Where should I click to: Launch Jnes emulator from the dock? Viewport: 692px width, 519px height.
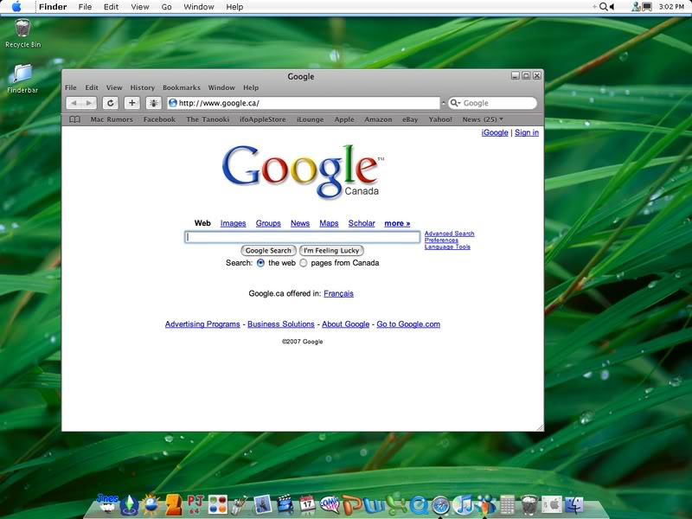(107, 504)
